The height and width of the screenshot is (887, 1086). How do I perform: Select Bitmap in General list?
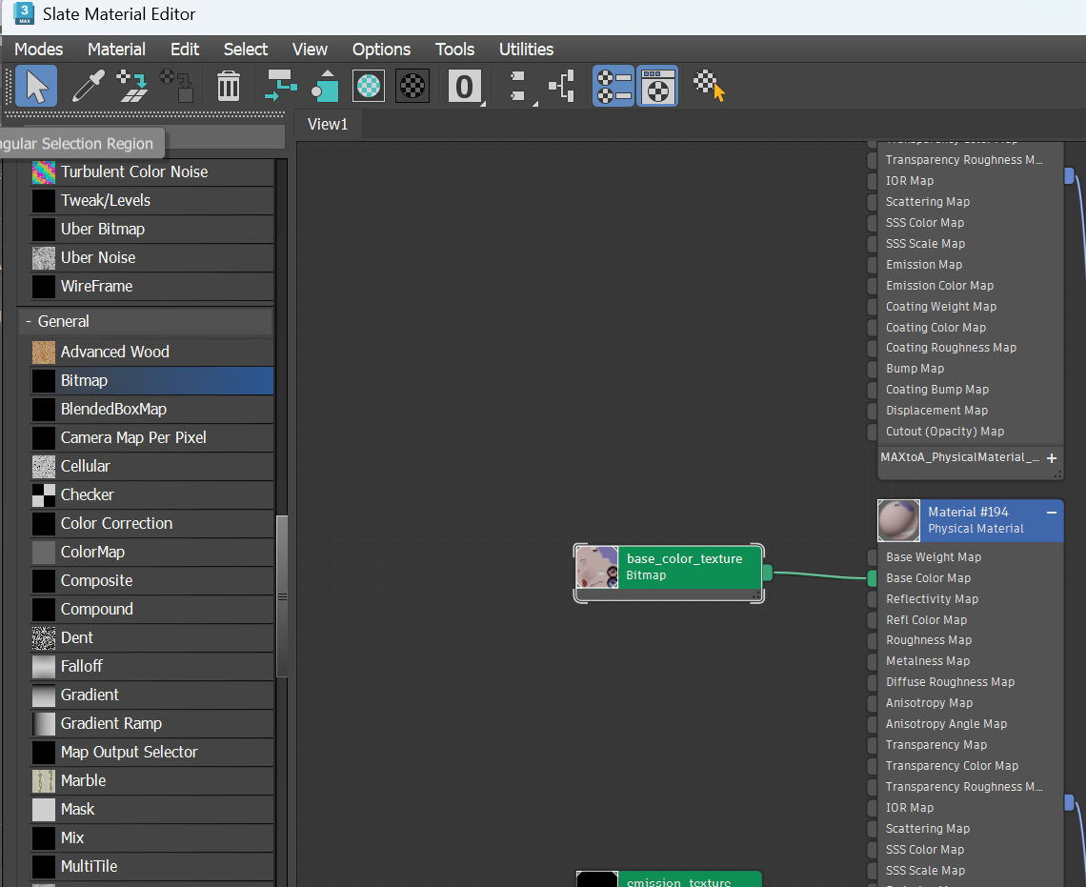click(151, 380)
